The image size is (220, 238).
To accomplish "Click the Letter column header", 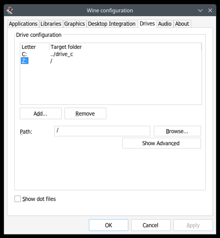I will 34,47.
